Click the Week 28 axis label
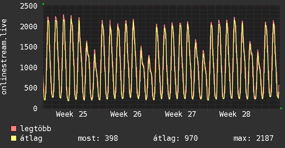This screenshot has height=148, width=285. pos(235,114)
